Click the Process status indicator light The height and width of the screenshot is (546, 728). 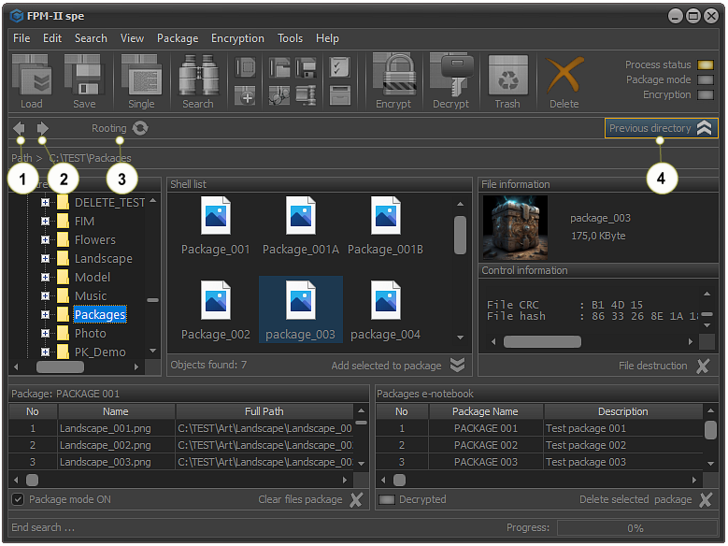[706, 65]
